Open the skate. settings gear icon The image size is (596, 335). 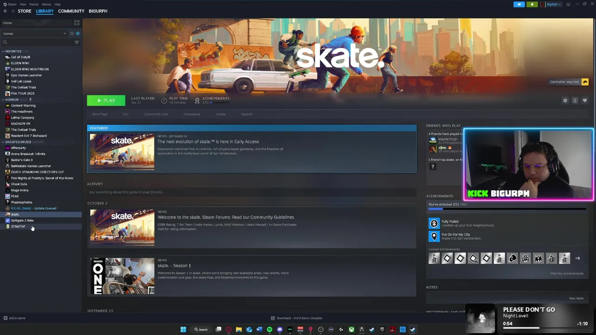click(x=565, y=100)
